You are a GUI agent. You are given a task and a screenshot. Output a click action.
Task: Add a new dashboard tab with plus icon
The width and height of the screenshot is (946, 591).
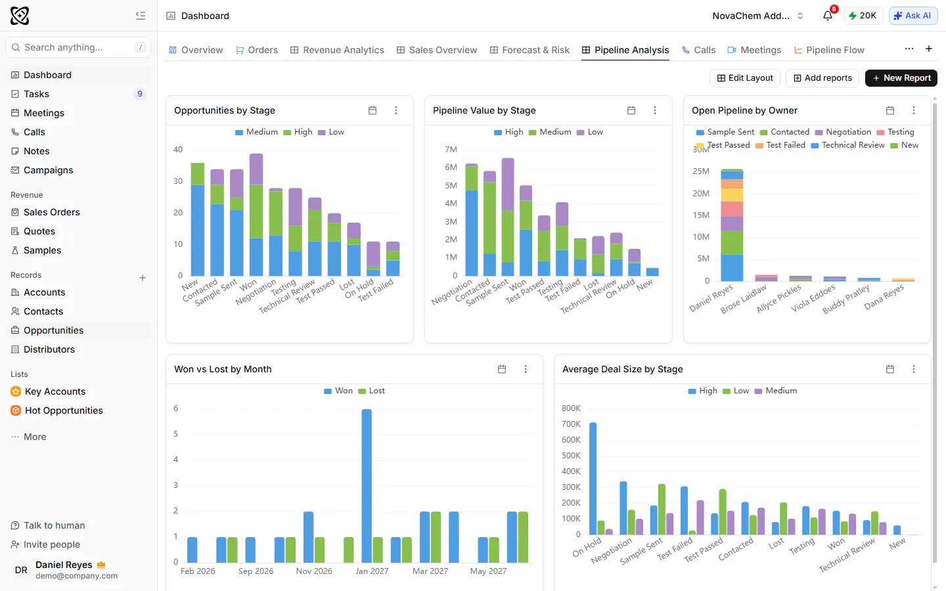pos(929,49)
